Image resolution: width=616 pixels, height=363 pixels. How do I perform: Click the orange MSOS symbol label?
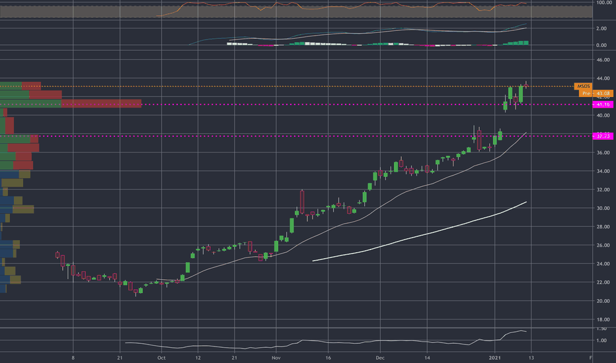coord(583,86)
